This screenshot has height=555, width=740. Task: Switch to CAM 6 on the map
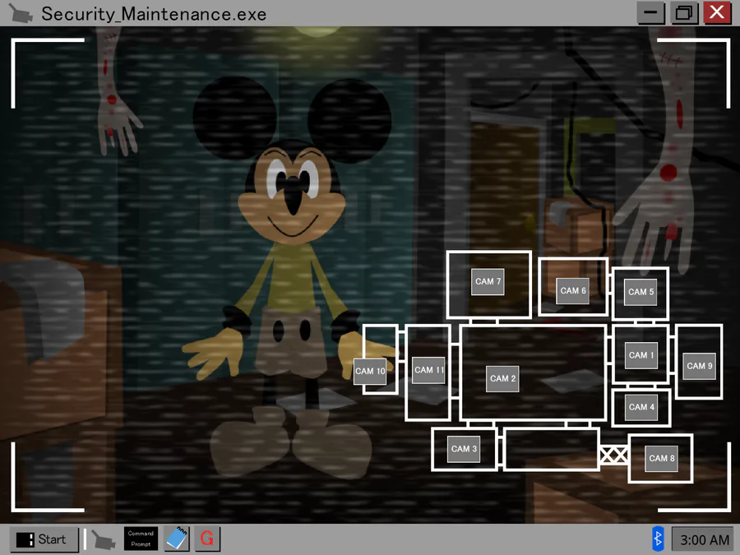[x=573, y=291]
